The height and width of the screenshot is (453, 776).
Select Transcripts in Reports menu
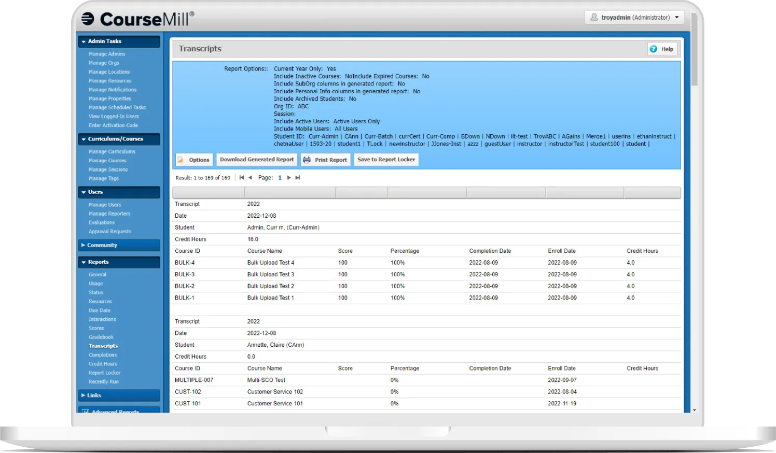(103, 346)
